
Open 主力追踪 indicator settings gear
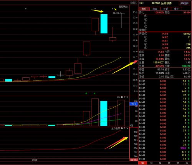coord(122,128)
